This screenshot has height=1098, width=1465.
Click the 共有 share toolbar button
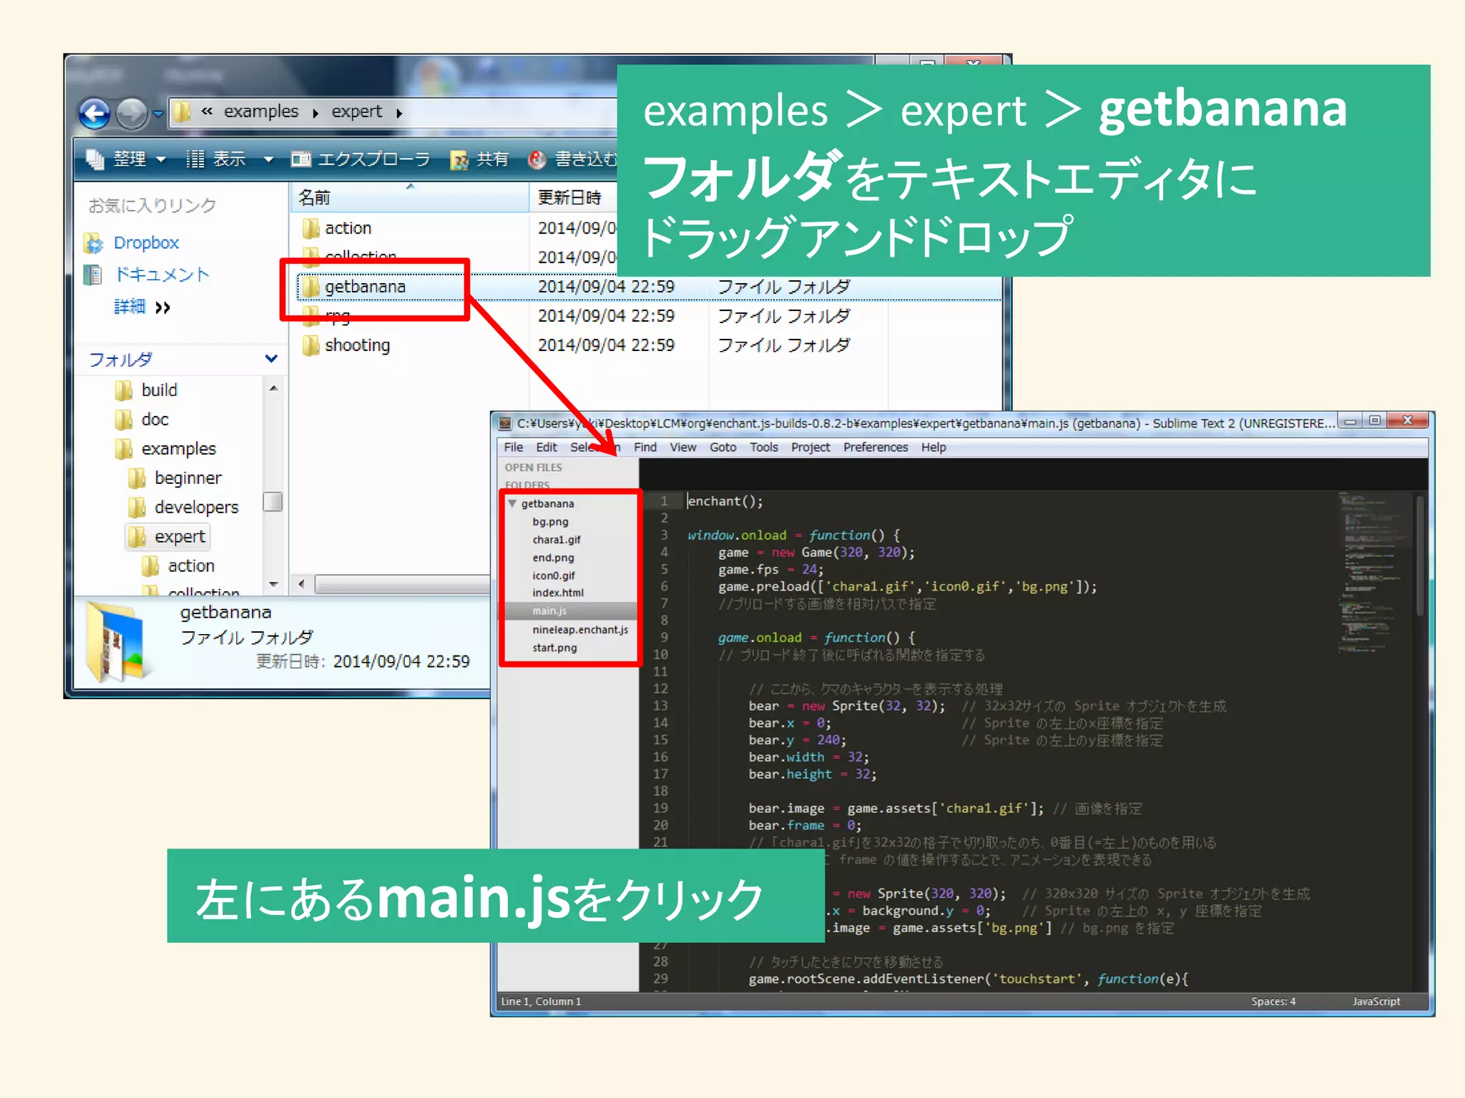[479, 159]
